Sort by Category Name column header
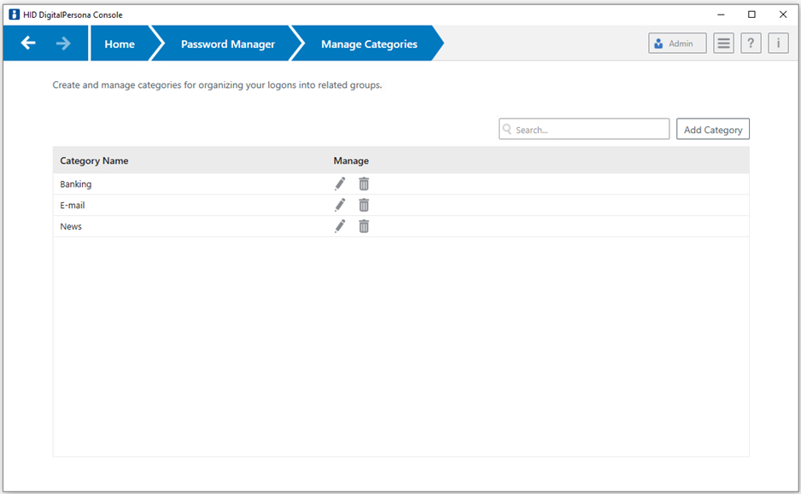This screenshot has height=494, width=801. click(x=94, y=160)
